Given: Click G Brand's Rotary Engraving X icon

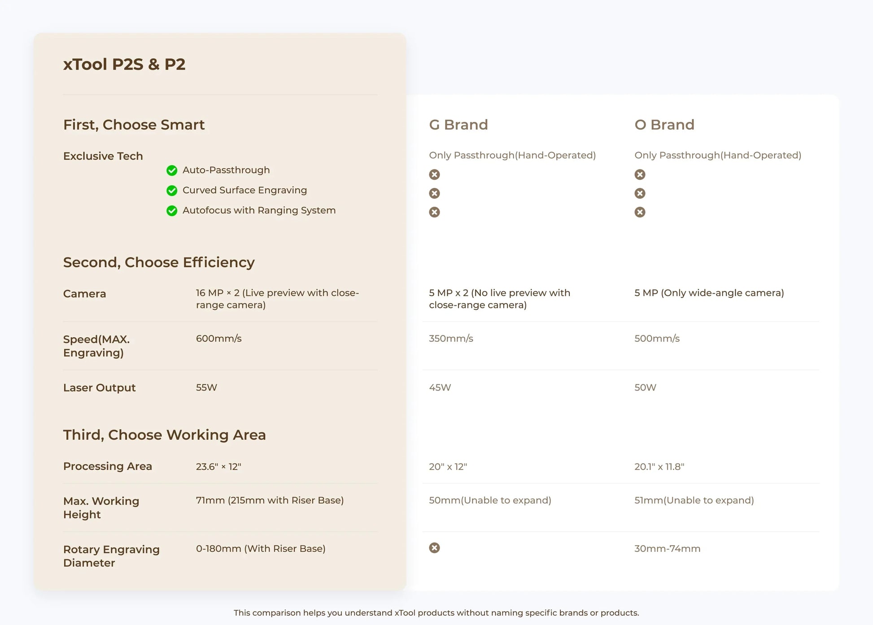Looking at the screenshot, I should [x=434, y=548].
